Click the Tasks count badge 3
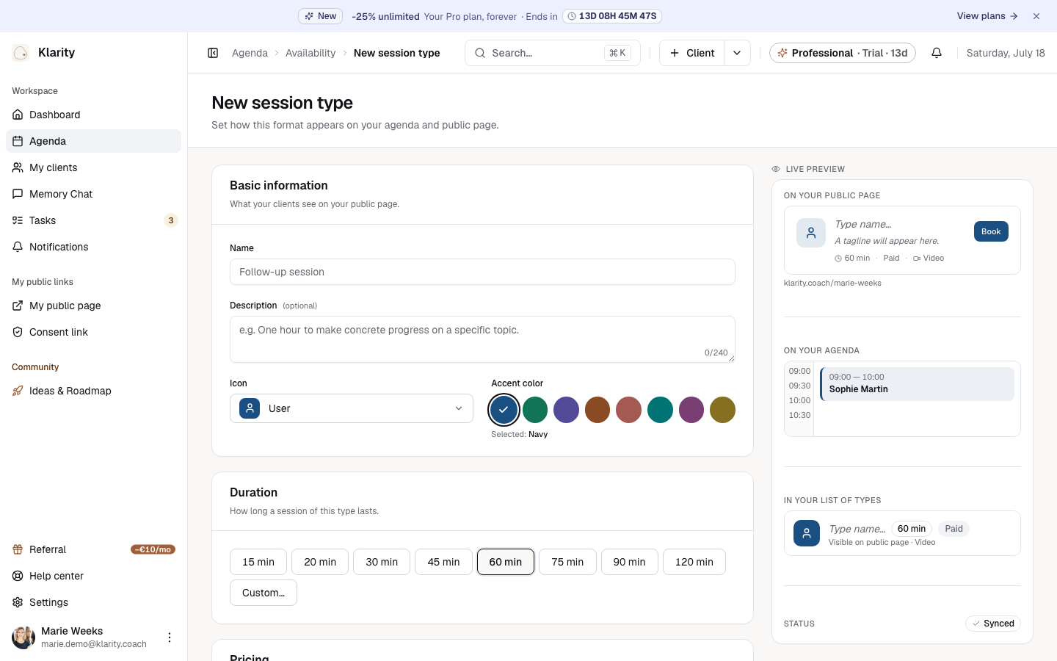This screenshot has height=661, width=1057. tap(171, 220)
